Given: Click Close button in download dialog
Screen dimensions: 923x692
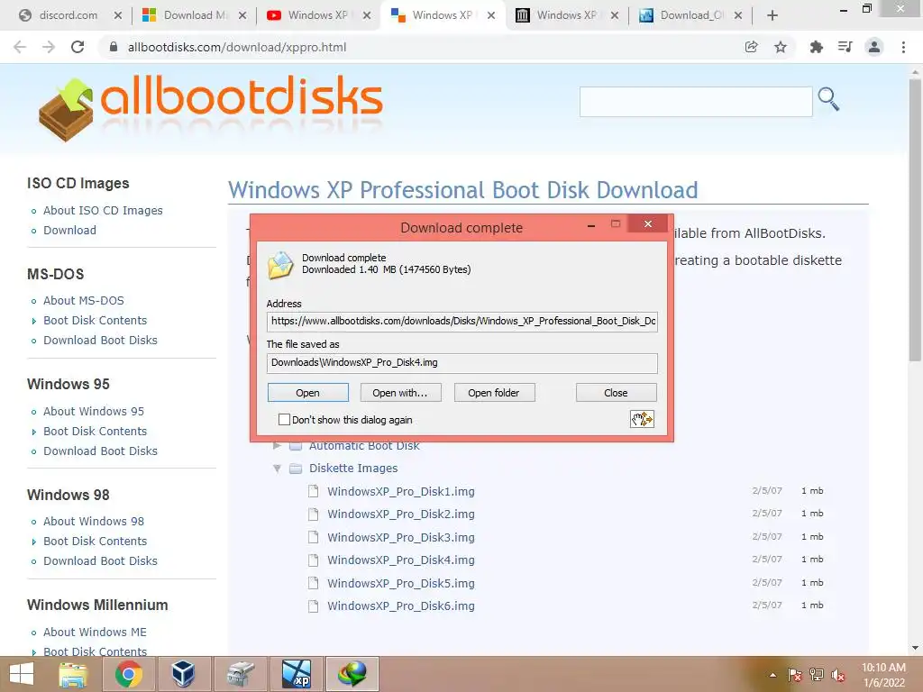Looking at the screenshot, I should pyautogui.click(x=617, y=393).
